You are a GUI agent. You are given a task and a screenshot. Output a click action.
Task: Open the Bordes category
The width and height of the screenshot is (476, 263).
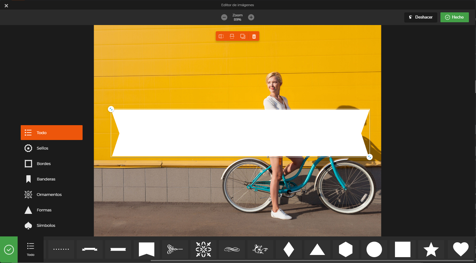[x=52, y=163]
